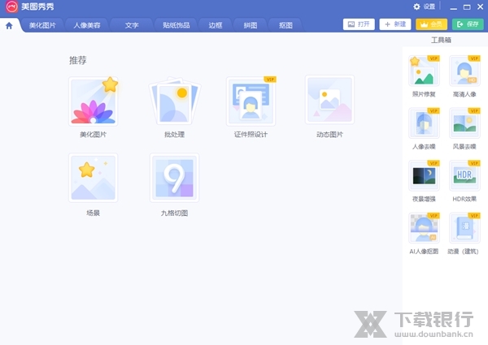This screenshot has height=345, width=488.
Task: Switch to 拼图 collage tab
Action: [251, 25]
